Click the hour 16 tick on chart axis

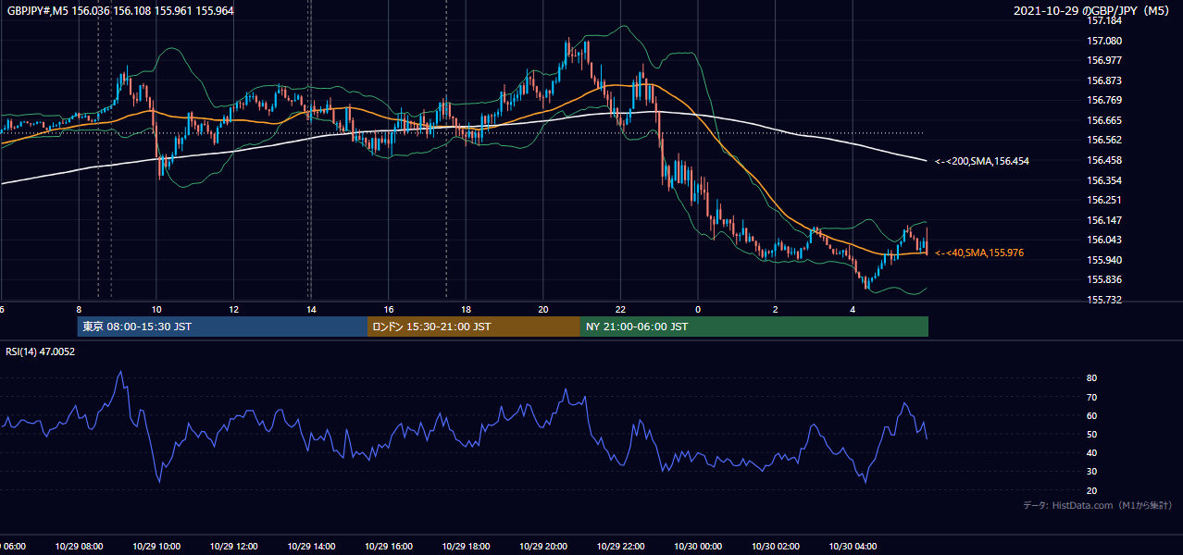coord(389,309)
